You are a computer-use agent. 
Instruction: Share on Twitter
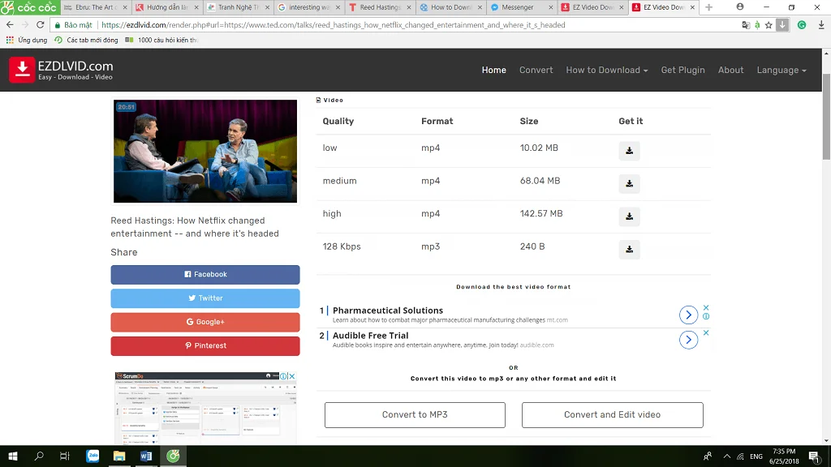pos(205,298)
